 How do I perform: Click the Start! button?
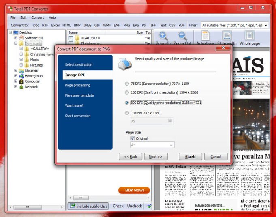point(190,157)
